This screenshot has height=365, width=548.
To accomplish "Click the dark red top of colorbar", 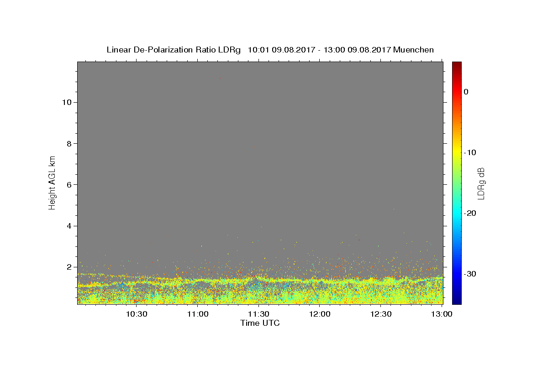I will [x=457, y=64].
